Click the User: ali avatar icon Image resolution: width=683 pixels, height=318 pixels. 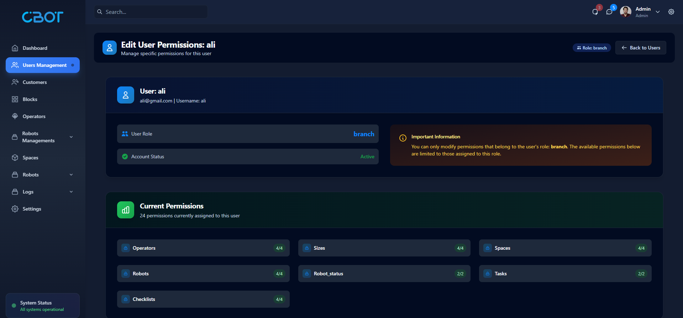point(126,95)
